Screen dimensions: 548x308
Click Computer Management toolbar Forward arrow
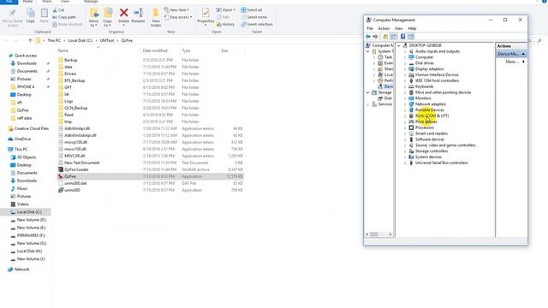[375, 37]
